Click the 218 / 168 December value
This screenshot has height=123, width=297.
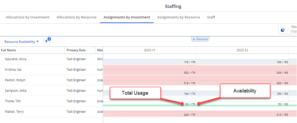pos(282,115)
